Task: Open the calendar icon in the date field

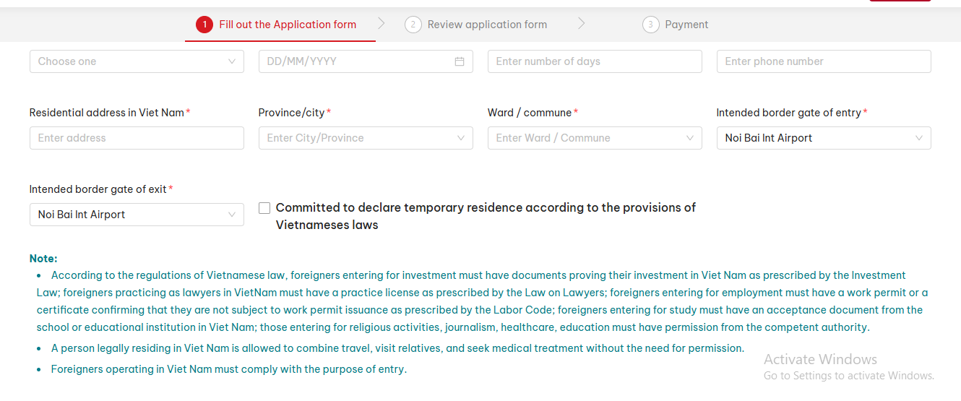Action: click(x=459, y=61)
